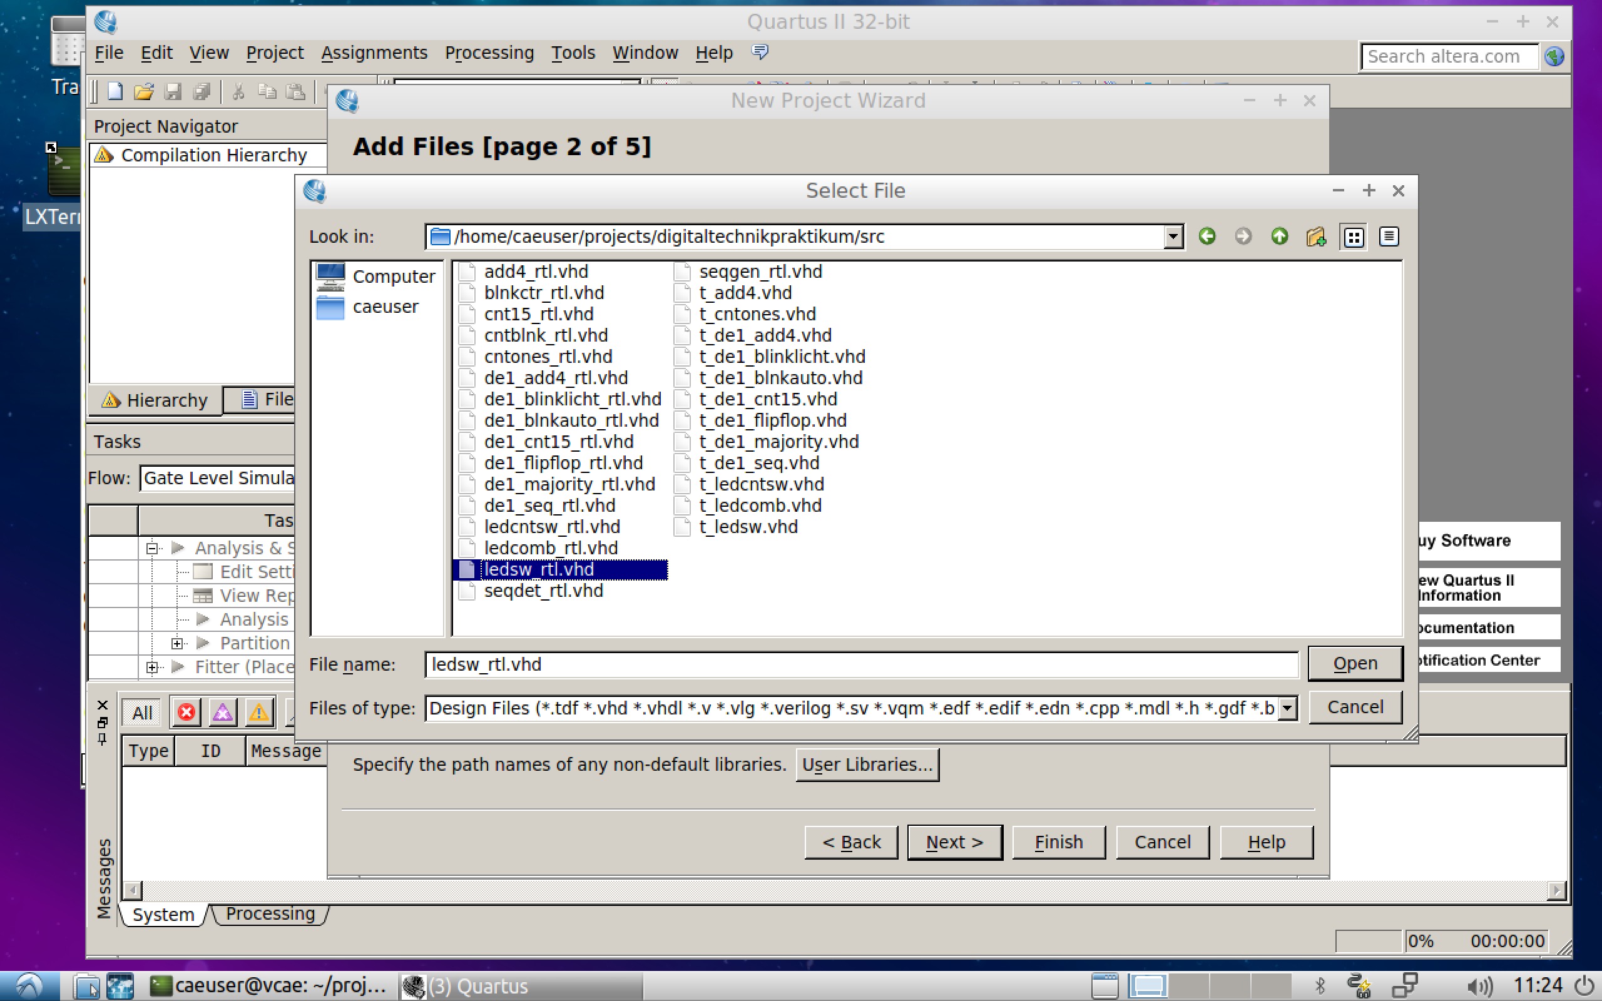Switch to the Hierarchy tab

point(155,400)
